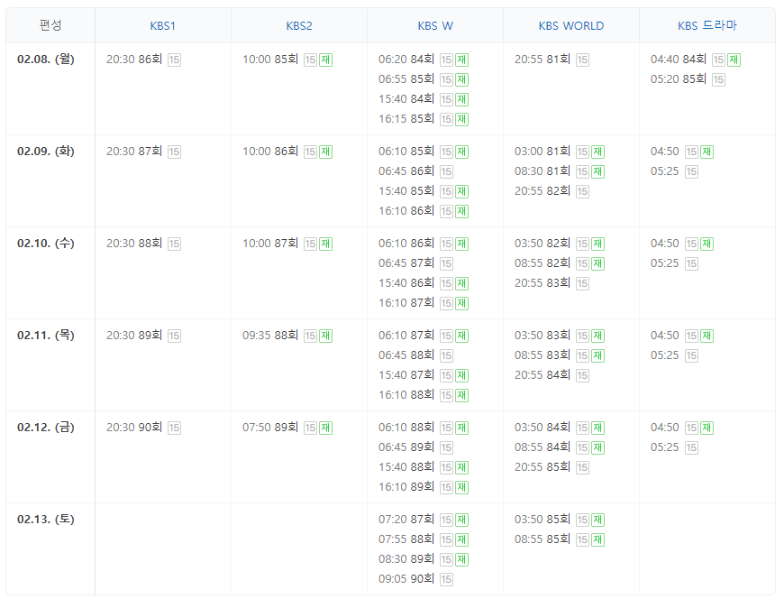Click the 10:00 87회 KBS2 entry
Image resolution: width=784 pixels, height=608 pixels.
tap(270, 244)
